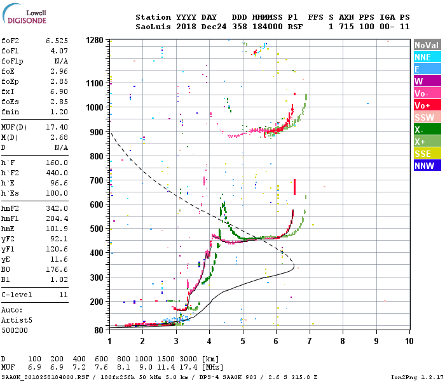Click the 500 km height axis label

[x=97, y=229]
